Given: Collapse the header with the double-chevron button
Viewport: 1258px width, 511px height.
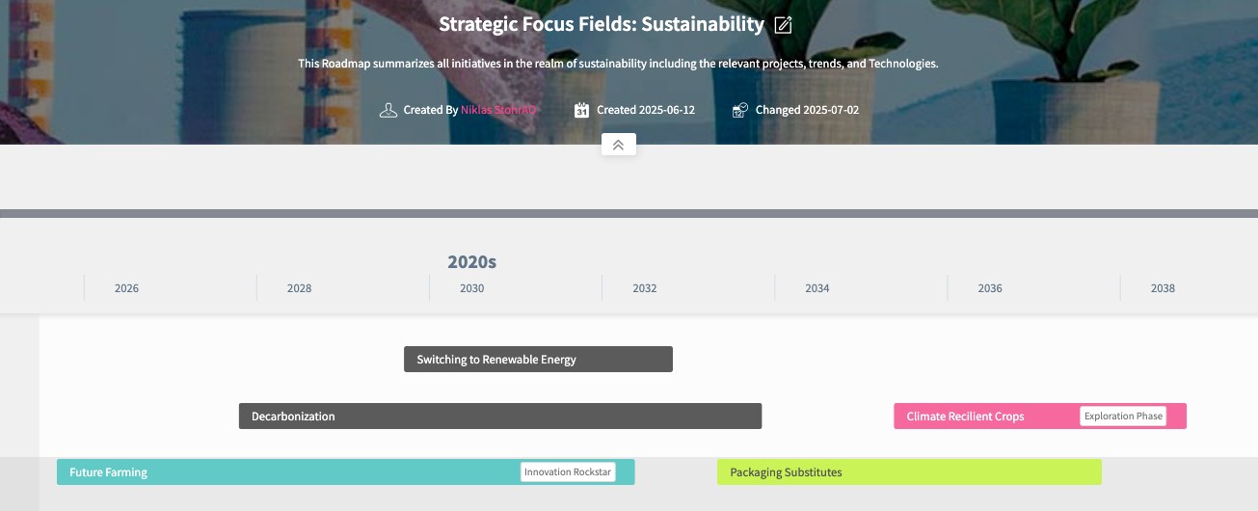Looking at the screenshot, I should pos(618,145).
